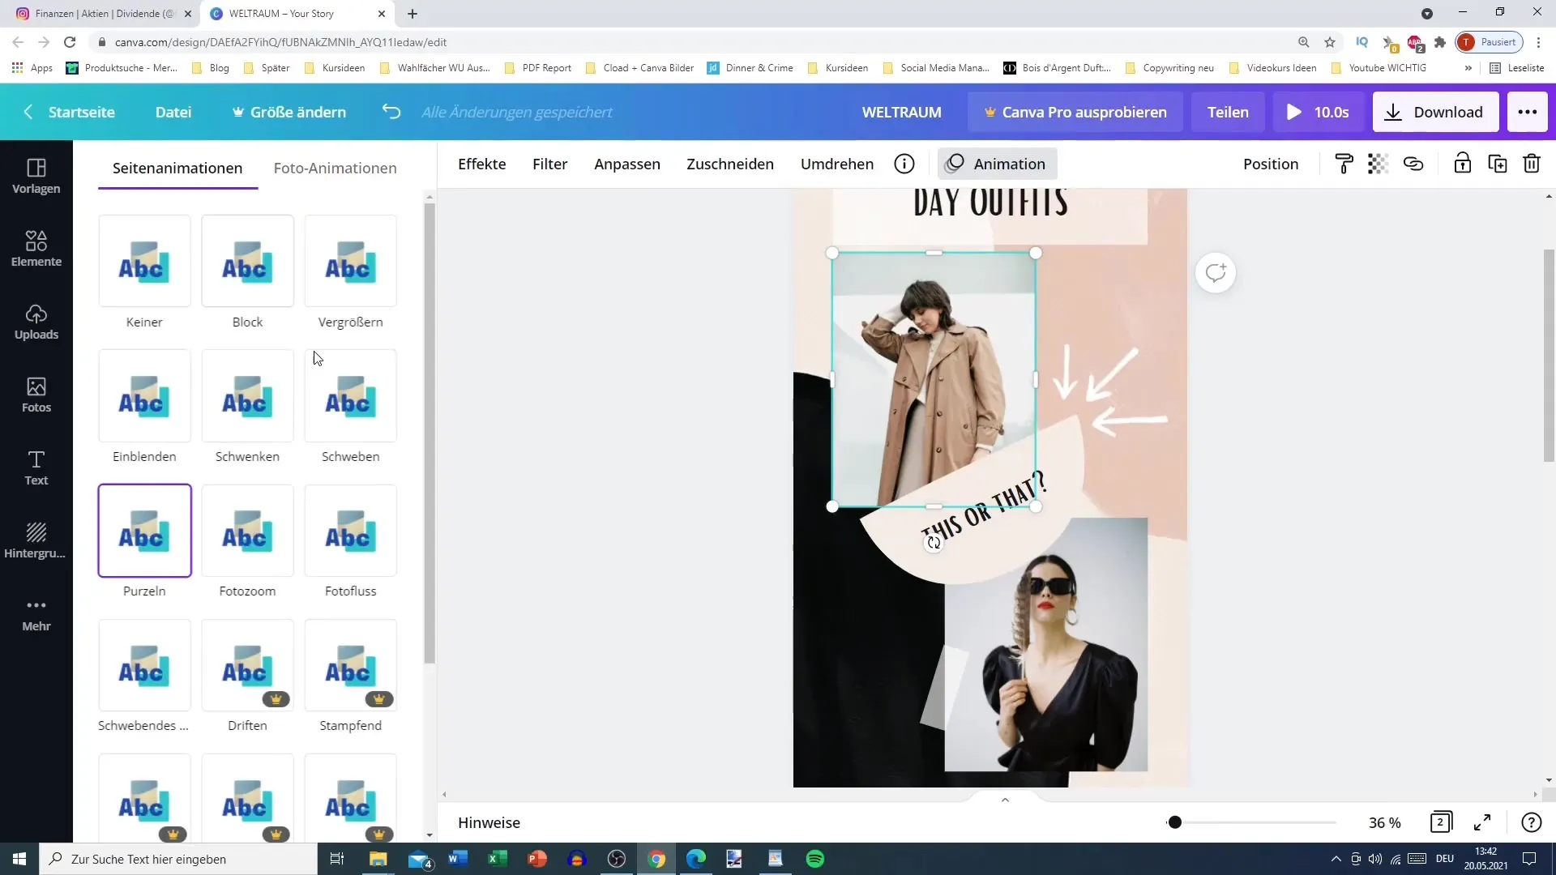Expand the Mehr options section
Image resolution: width=1556 pixels, height=875 pixels.
pos(36,614)
